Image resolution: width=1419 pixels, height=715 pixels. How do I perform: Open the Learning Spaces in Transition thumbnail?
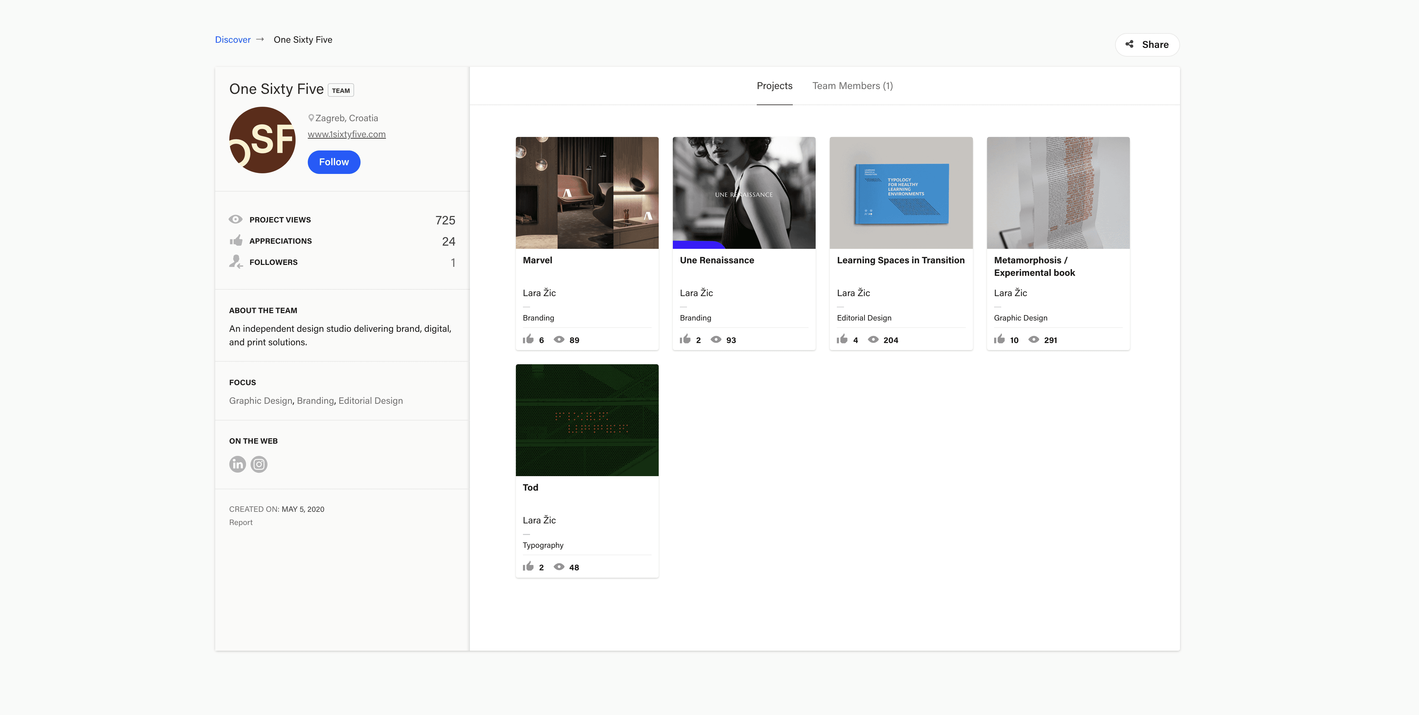[901, 193]
